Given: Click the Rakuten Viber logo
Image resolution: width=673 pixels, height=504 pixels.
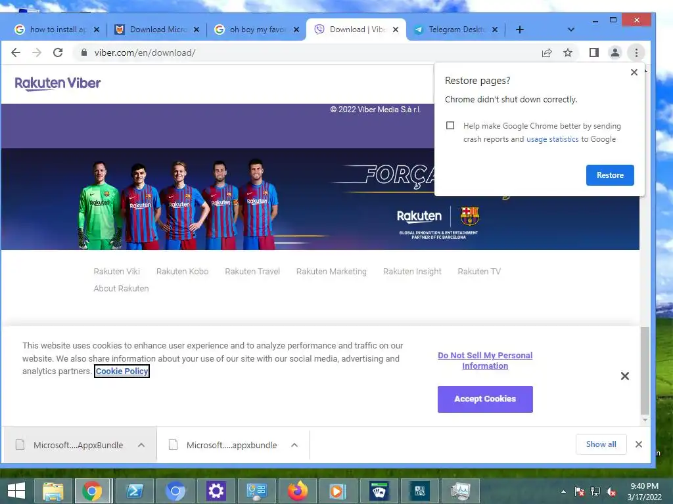Looking at the screenshot, I should click(58, 83).
